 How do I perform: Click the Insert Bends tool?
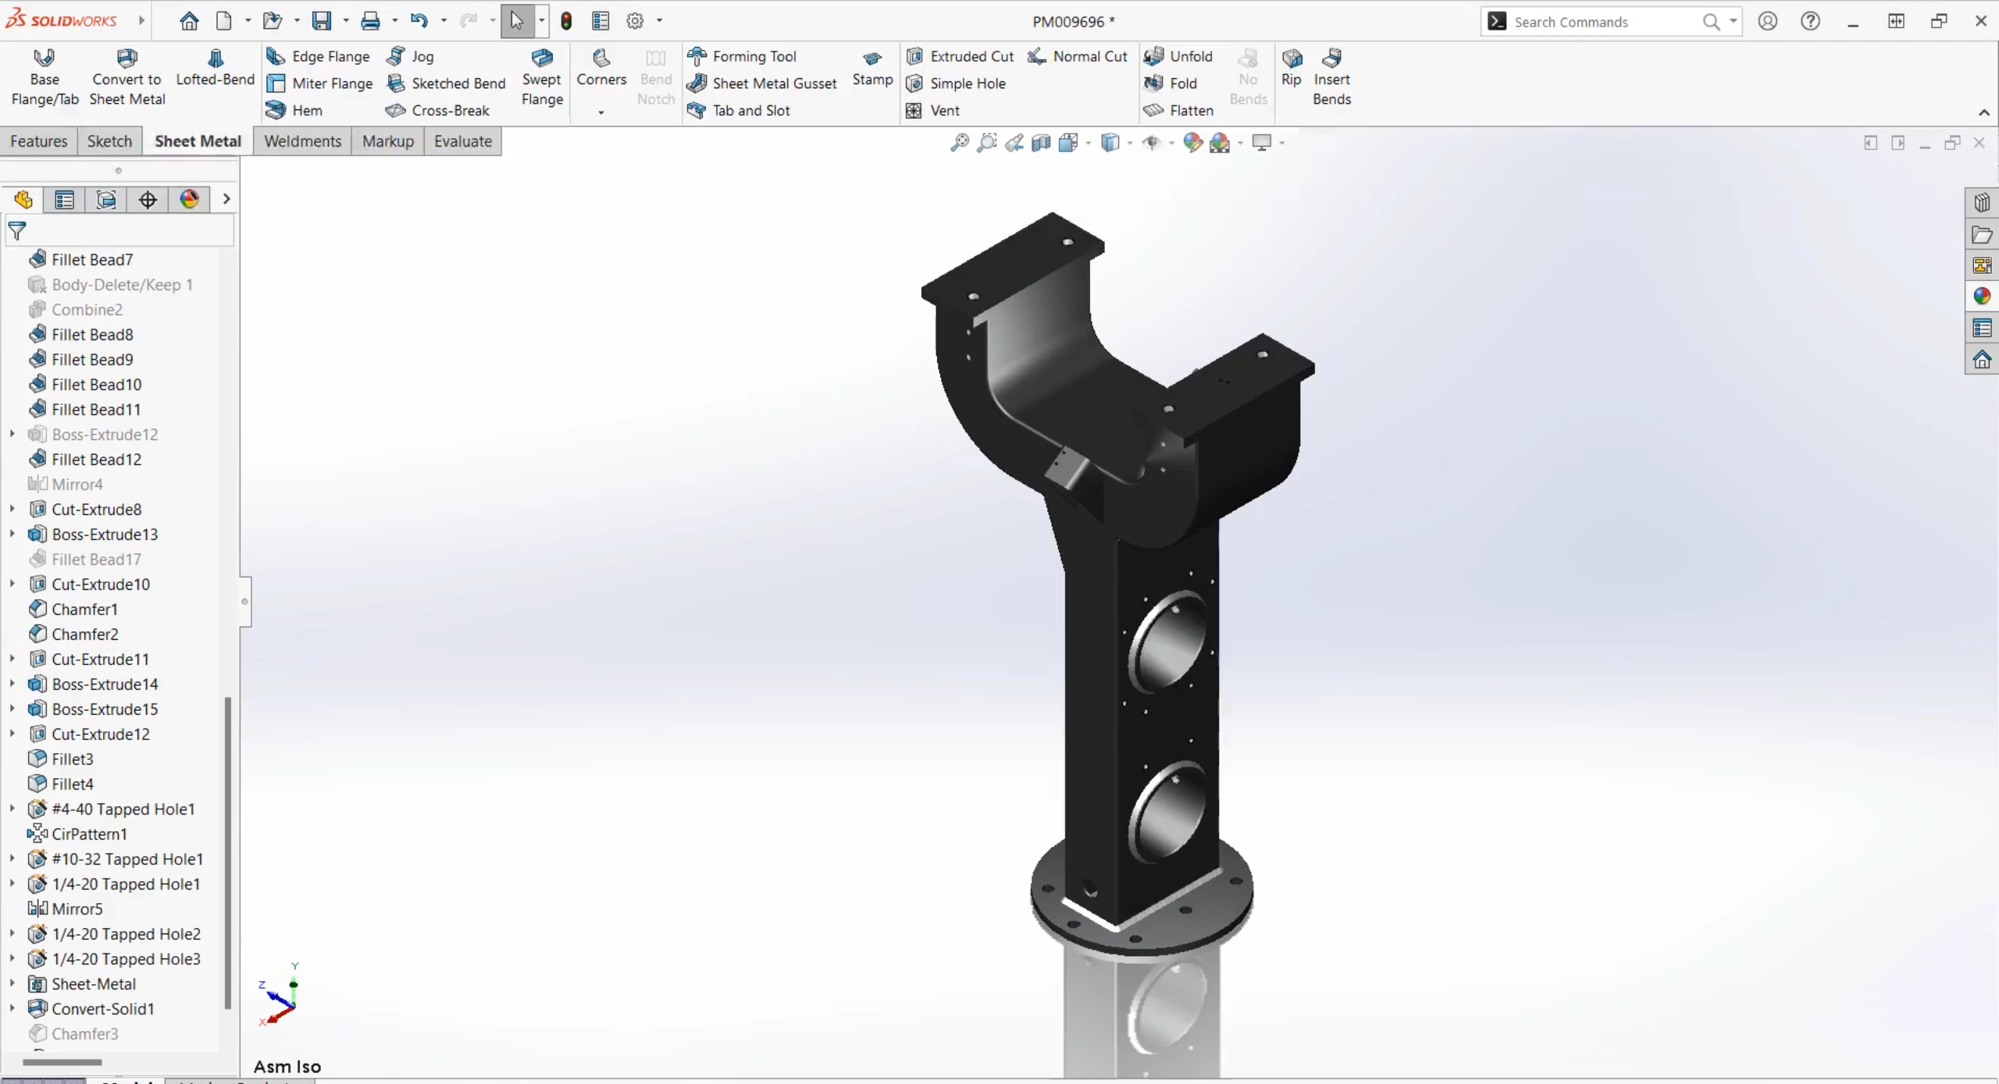click(x=1331, y=77)
